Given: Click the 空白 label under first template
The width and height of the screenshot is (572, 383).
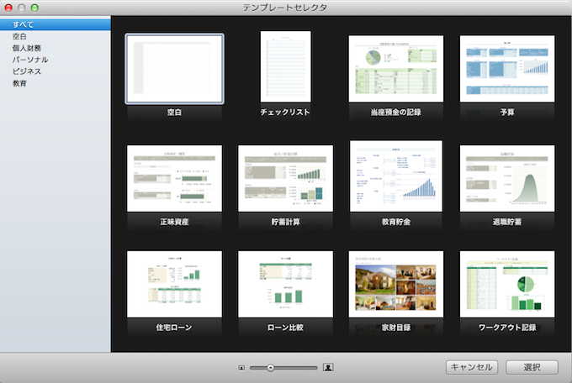Looking at the screenshot, I should tap(174, 113).
